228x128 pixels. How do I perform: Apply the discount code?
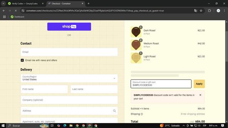[199, 84]
